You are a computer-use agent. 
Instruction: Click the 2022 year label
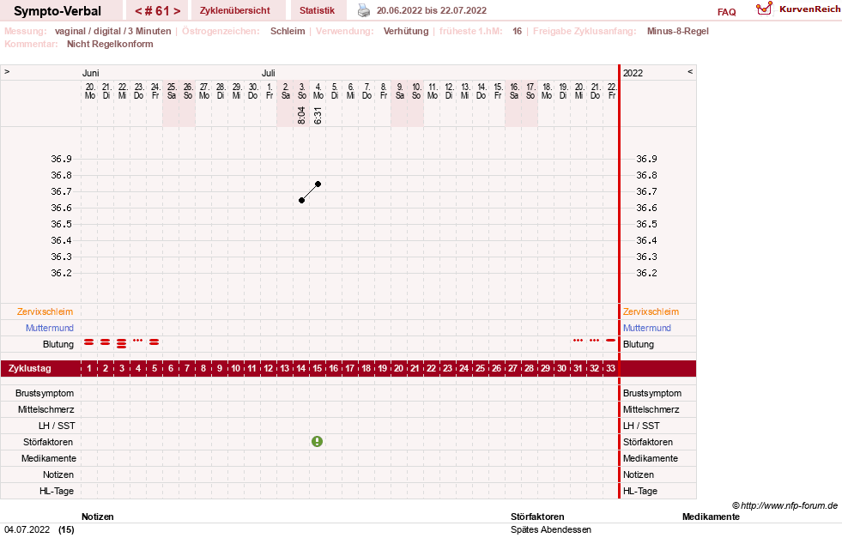633,73
